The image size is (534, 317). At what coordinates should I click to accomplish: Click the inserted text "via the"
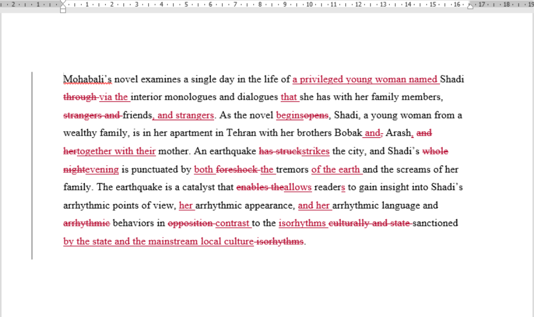point(114,98)
